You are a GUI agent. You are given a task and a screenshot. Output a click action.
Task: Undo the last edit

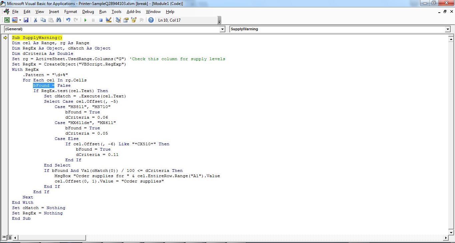pos(68,20)
